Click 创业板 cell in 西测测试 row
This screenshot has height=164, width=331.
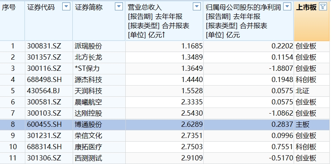(x=306, y=158)
